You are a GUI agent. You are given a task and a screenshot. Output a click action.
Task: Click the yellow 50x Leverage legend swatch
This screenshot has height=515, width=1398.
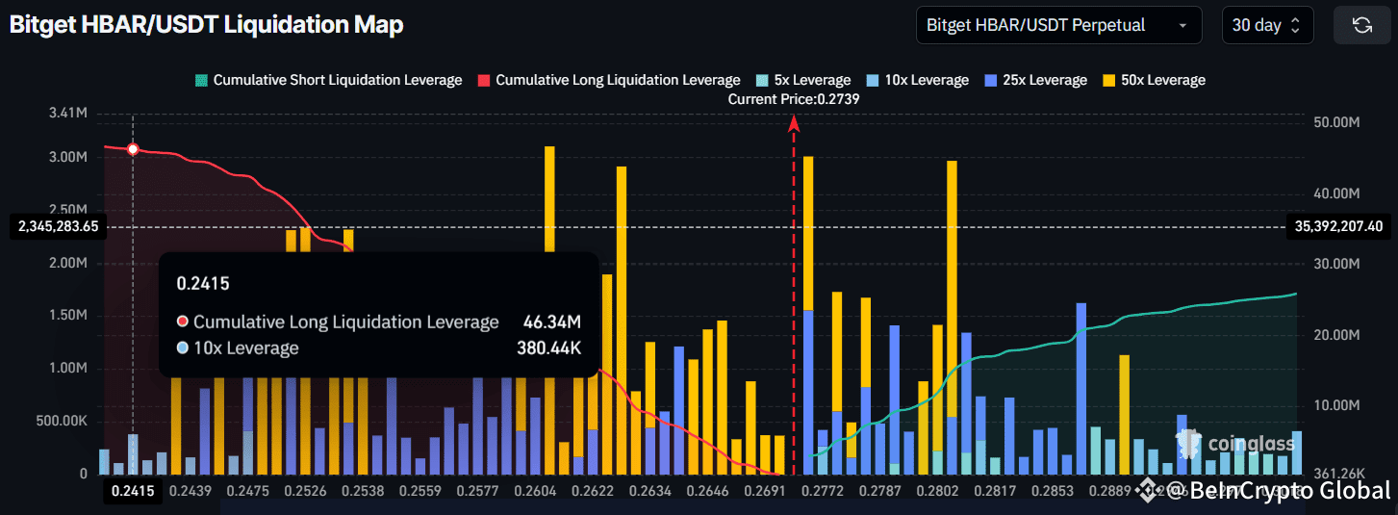pos(1108,80)
